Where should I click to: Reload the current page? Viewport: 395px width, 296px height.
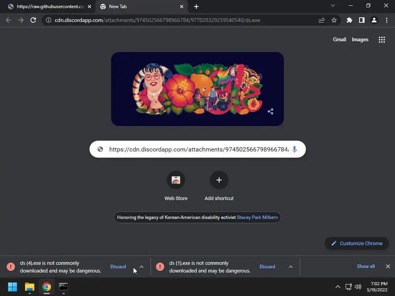[x=33, y=20]
